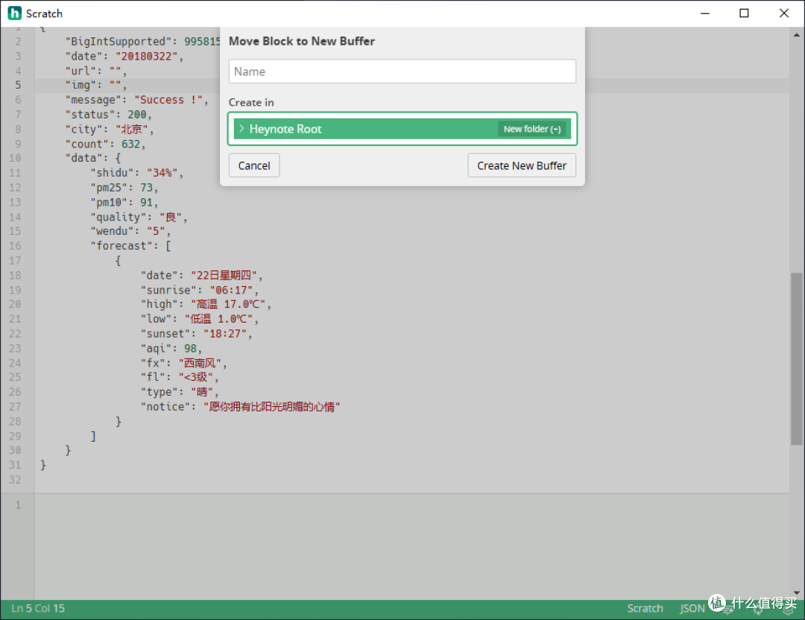Cancel the Move Block dialog
The image size is (805, 620).
click(254, 165)
